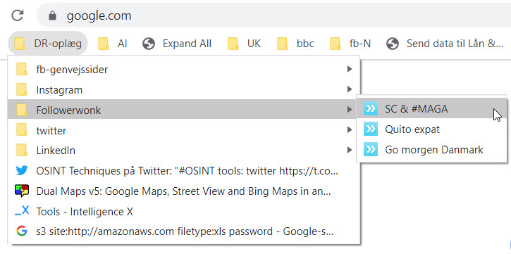Open the DR-oplæg bookmarks folder
511x254 pixels.
pos(48,43)
